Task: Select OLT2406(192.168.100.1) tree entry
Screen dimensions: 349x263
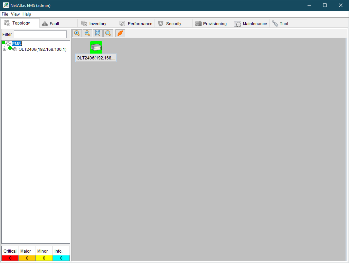Action: [42, 49]
